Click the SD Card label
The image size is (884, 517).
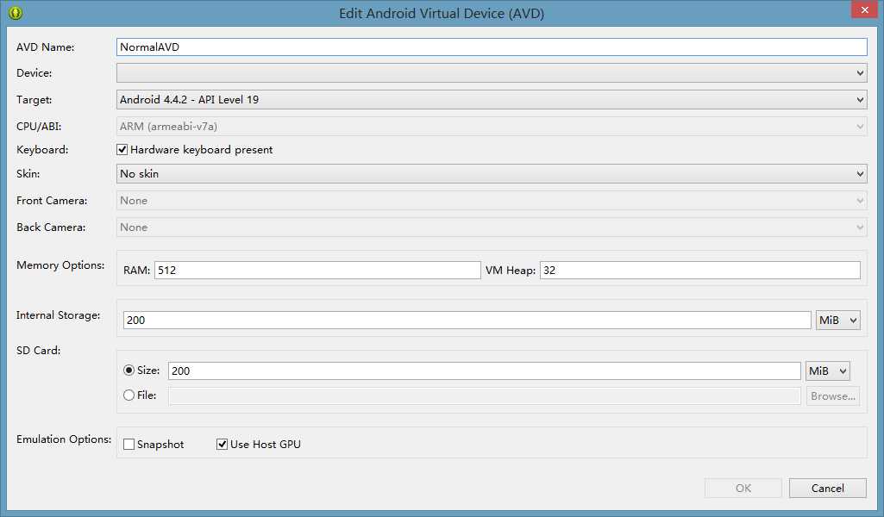tap(38, 351)
